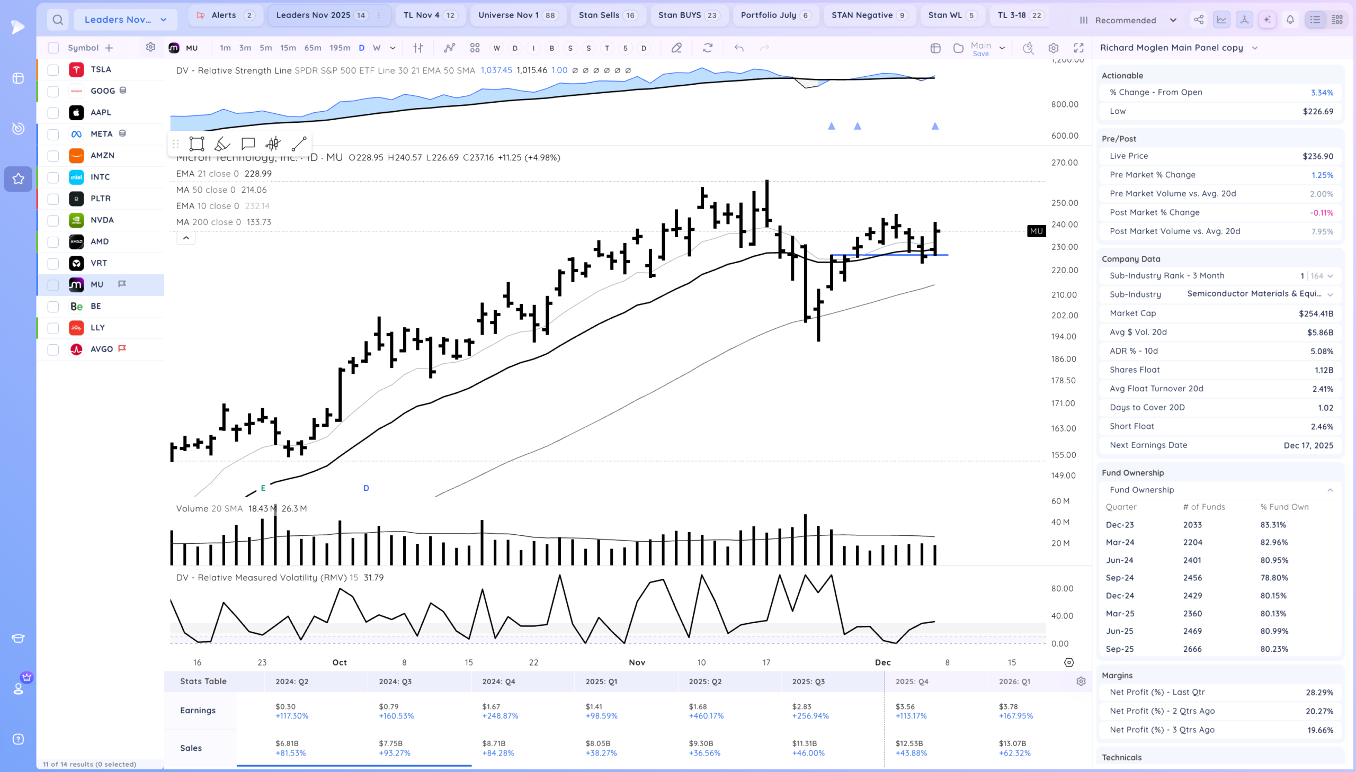1356x772 pixels.
Task: Open the Universe Nov 1 tab
Action: (x=517, y=15)
